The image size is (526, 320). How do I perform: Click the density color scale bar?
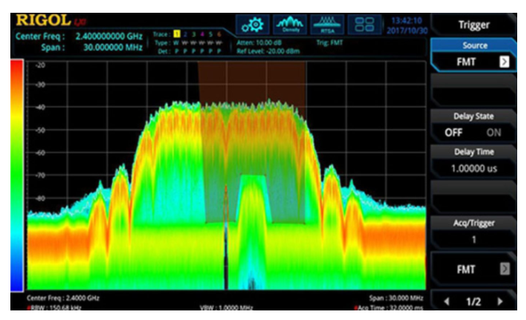(17, 175)
